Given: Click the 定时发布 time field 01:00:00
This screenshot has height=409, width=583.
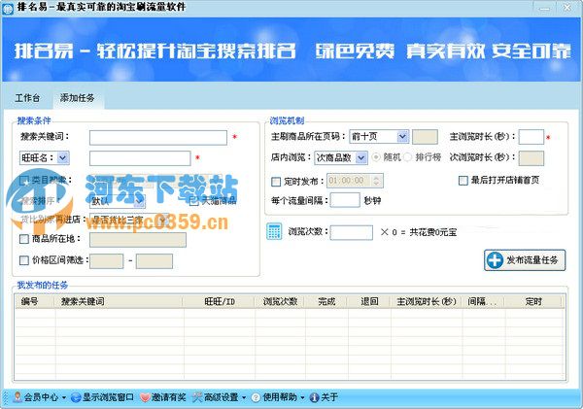Looking at the screenshot, I should click(355, 181).
